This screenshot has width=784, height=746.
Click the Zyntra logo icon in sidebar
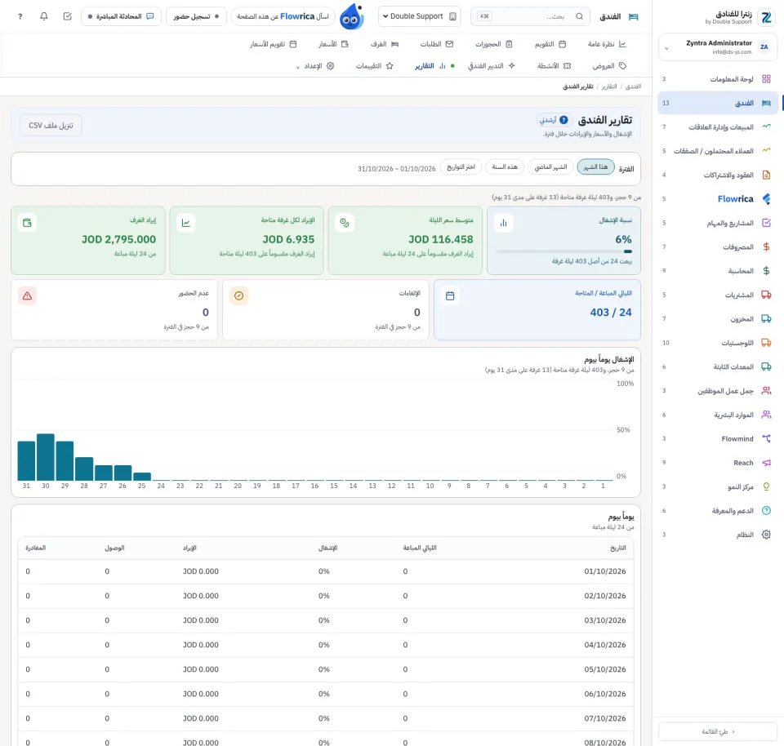[766, 17]
